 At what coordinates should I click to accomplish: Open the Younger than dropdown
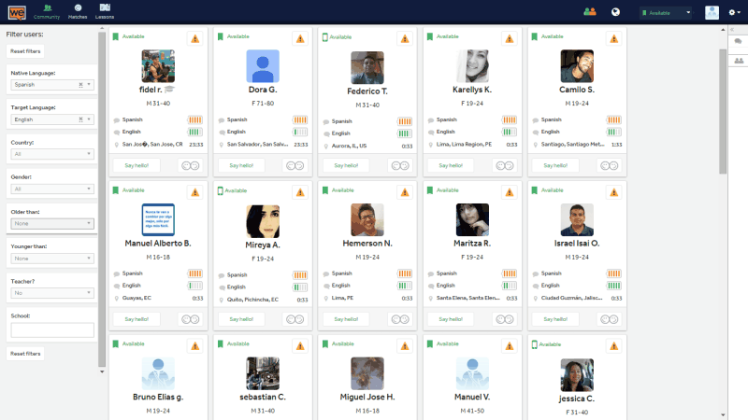pos(52,259)
